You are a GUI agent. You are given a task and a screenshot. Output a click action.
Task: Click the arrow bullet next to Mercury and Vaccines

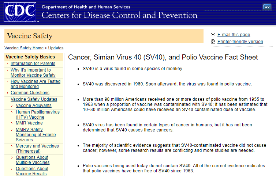[x=12, y=146]
